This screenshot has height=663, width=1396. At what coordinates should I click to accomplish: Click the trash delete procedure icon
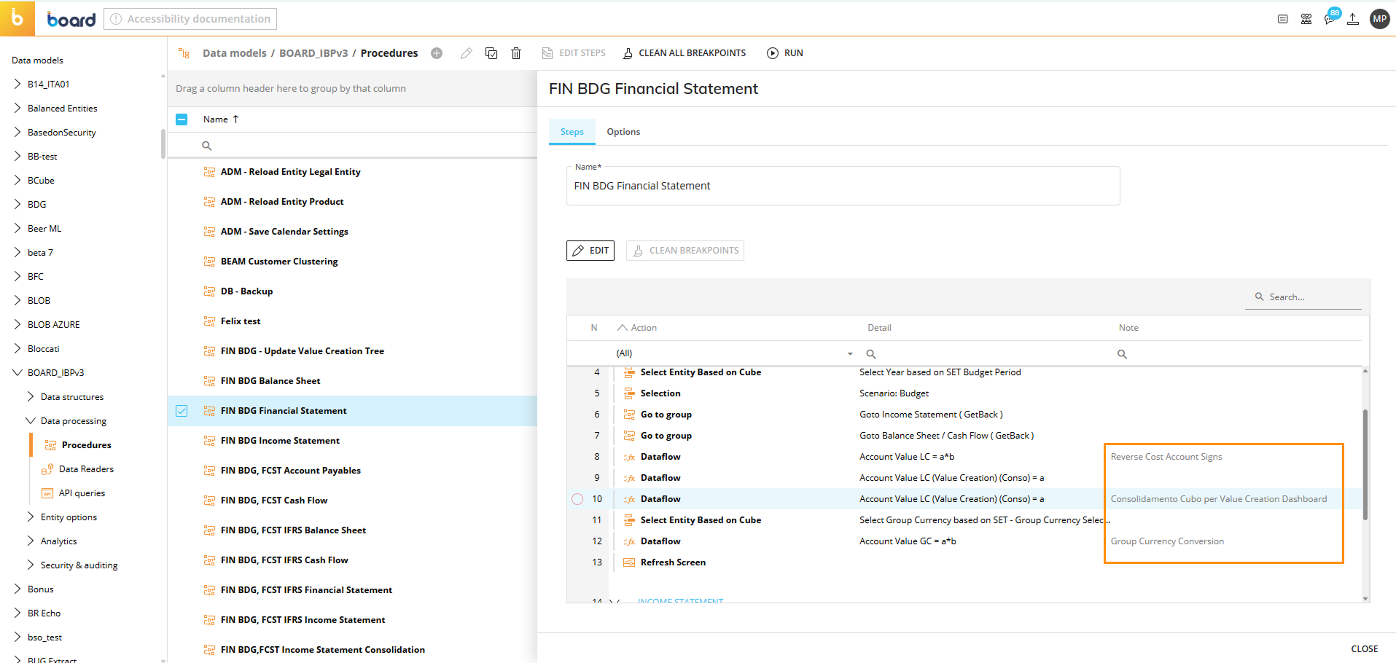coord(516,53)
